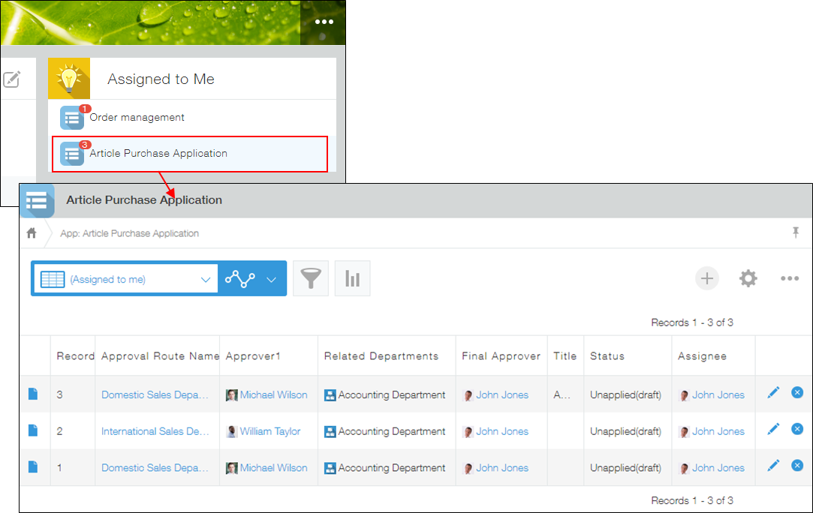The width and height of the screenshot is (813, 513).
Task: Select the compose pencil icon in left sidebar
Action: (x=11, y=79)
